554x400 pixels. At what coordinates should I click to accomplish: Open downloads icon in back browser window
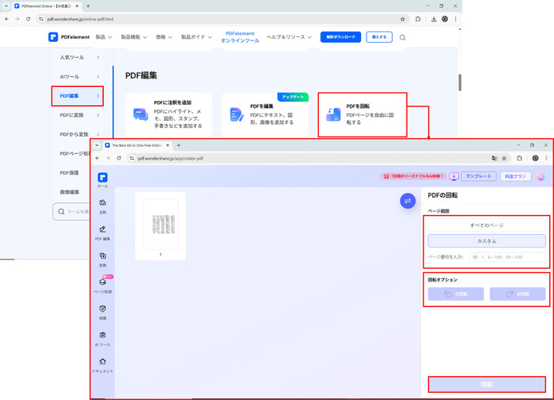[434, 19]
